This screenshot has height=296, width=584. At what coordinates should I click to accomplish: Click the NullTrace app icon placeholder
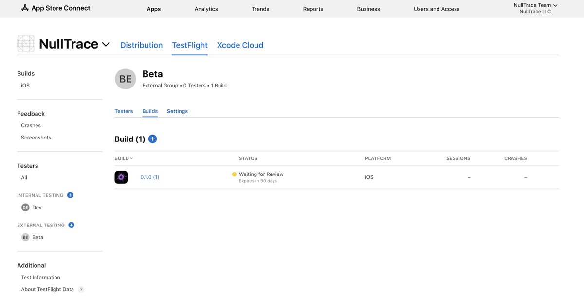click(26, 44)
